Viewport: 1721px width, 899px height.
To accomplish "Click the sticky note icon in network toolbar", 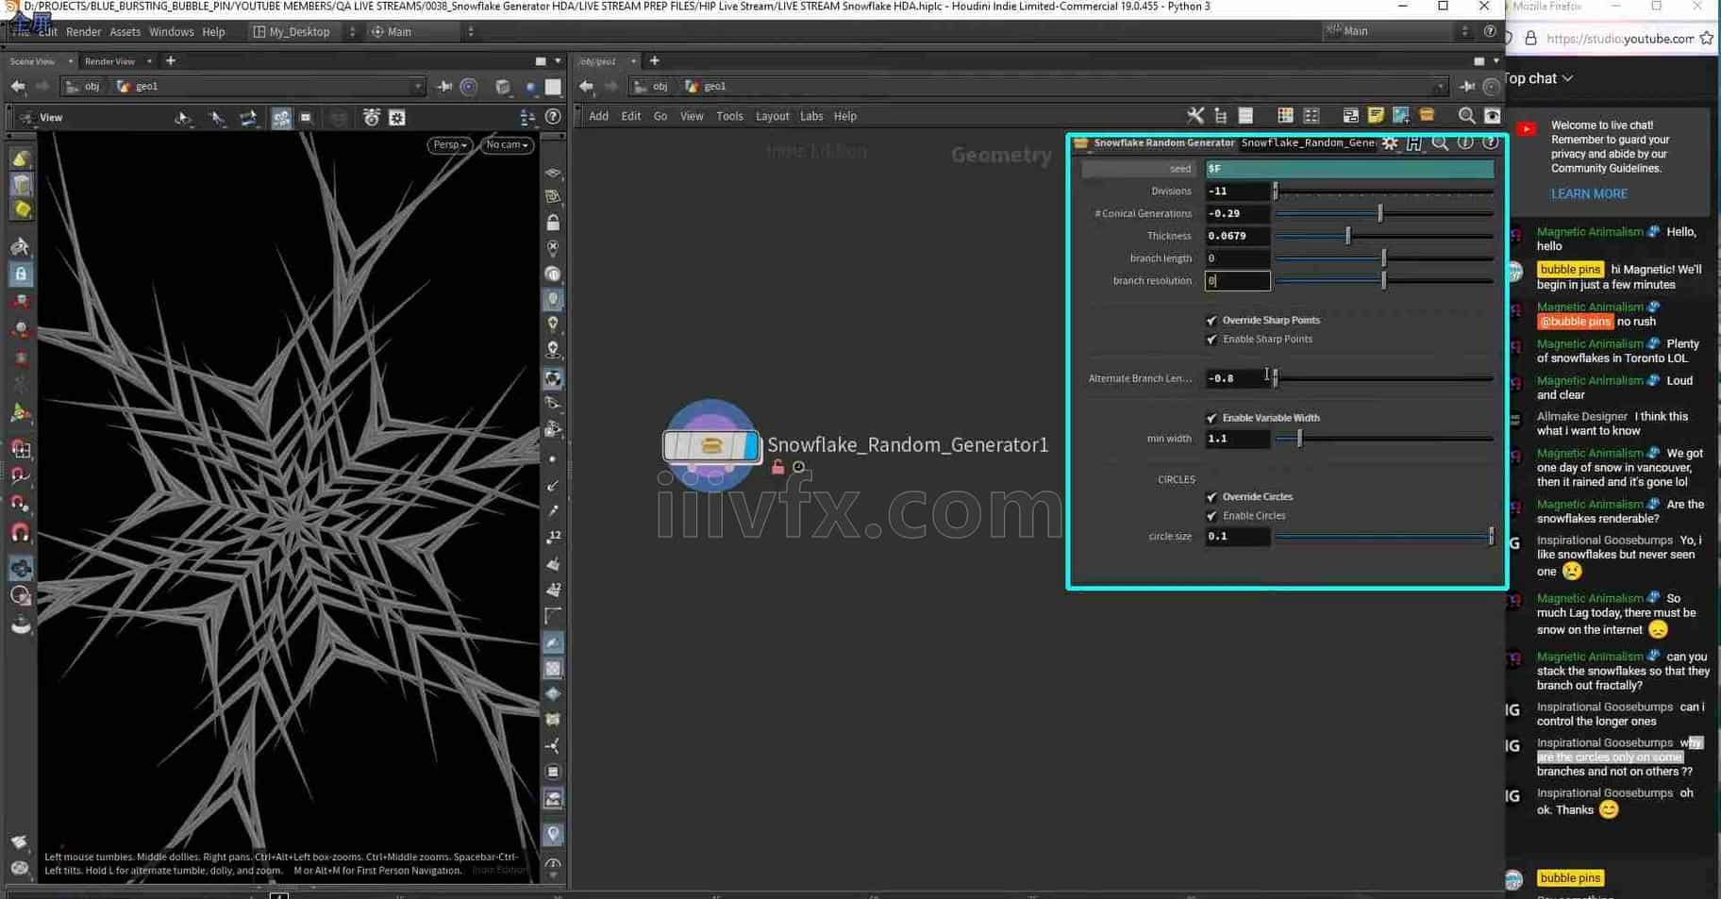I will coord(1376,116).
